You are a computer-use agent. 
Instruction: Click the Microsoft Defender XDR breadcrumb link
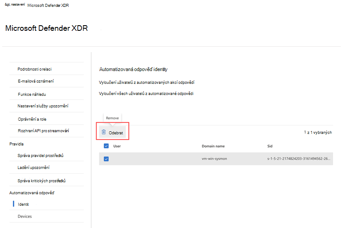pyautogui.click(x=48, y=6)
